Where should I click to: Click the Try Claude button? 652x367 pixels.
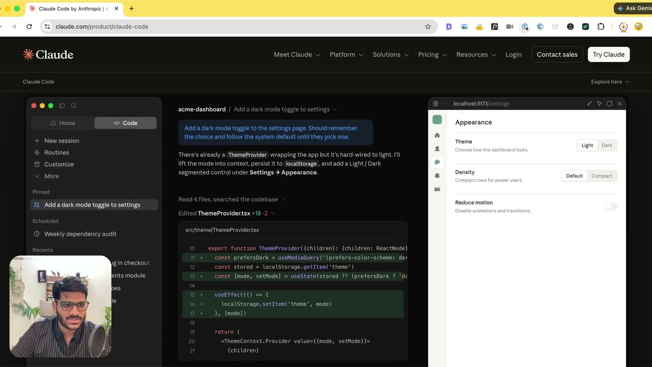[609, 55]
